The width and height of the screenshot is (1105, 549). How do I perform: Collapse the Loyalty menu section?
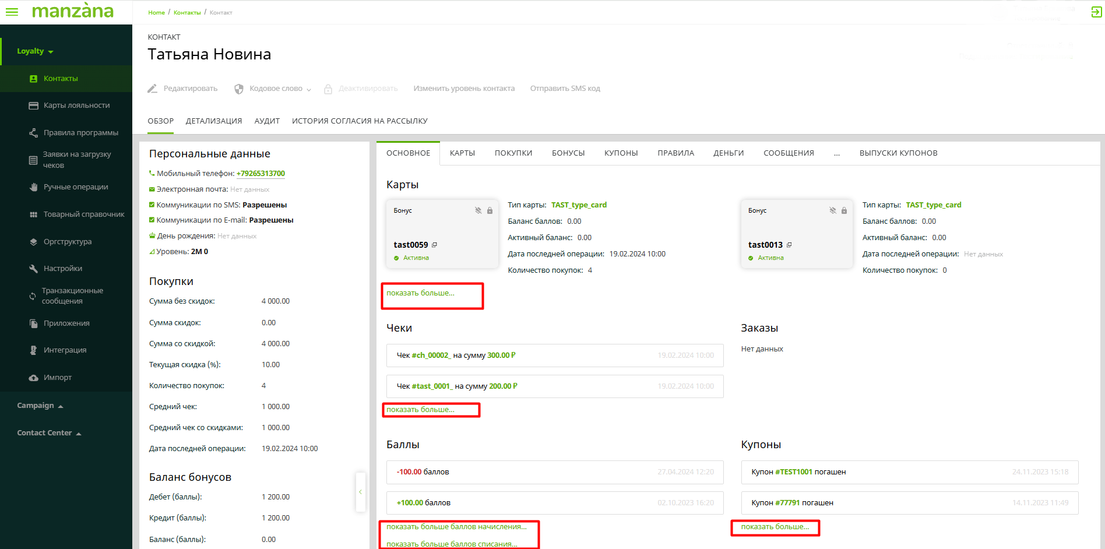[x=35, y=51]
